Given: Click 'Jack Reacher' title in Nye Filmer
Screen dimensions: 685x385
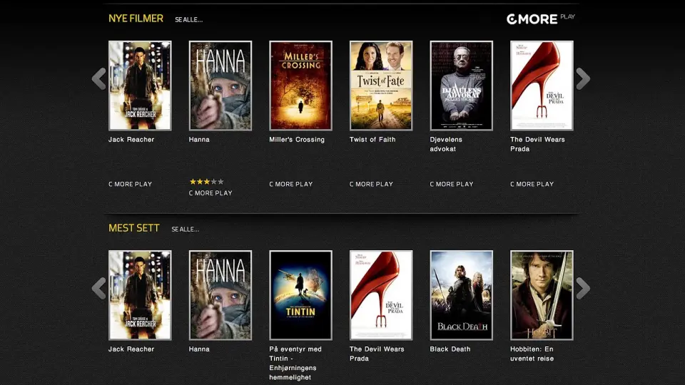Looking at the screenshot, I should click(x=131, y=140).
